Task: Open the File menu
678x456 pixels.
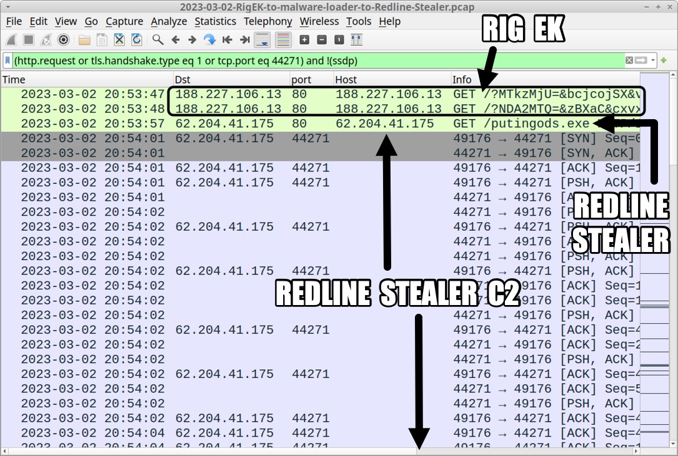Action: click(14, 22)
